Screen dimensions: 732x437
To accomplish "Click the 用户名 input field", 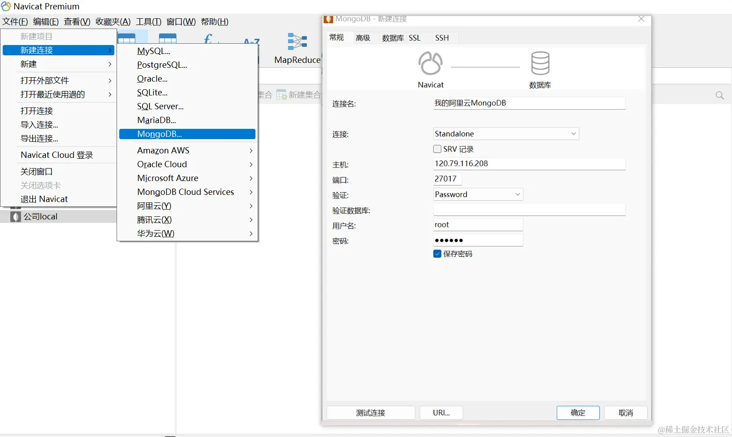I will coord(478,225).
